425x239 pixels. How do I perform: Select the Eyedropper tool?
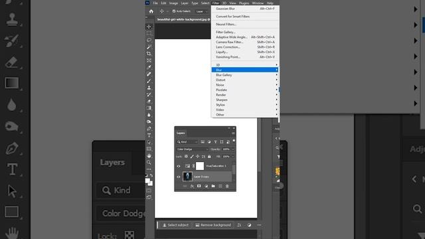coord(149,67)
